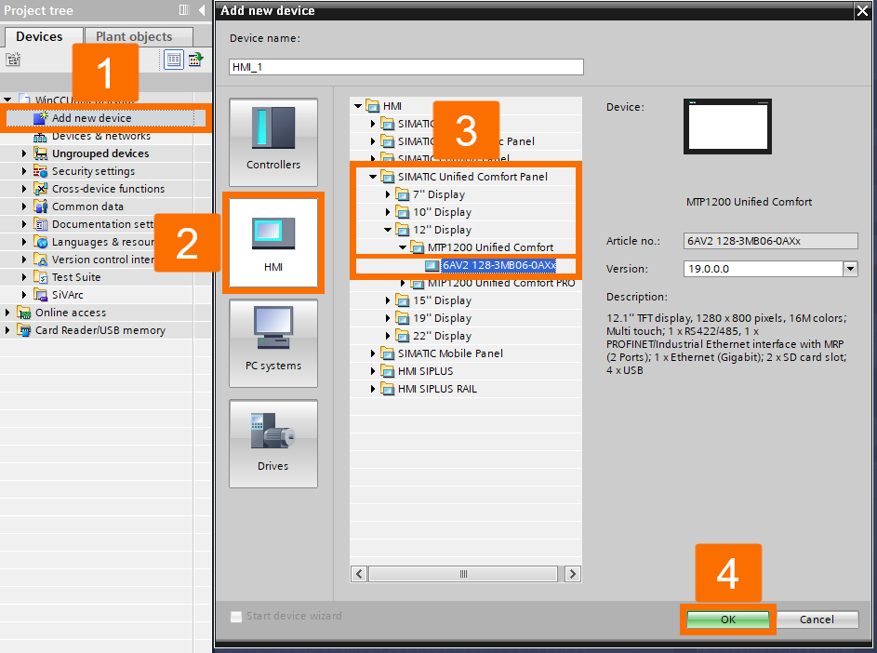Click the details view icon in project tree toolbar
Image resolution: width=877 pixels, height=653 pixels.
pyautogui.click(x=173, y=60)
